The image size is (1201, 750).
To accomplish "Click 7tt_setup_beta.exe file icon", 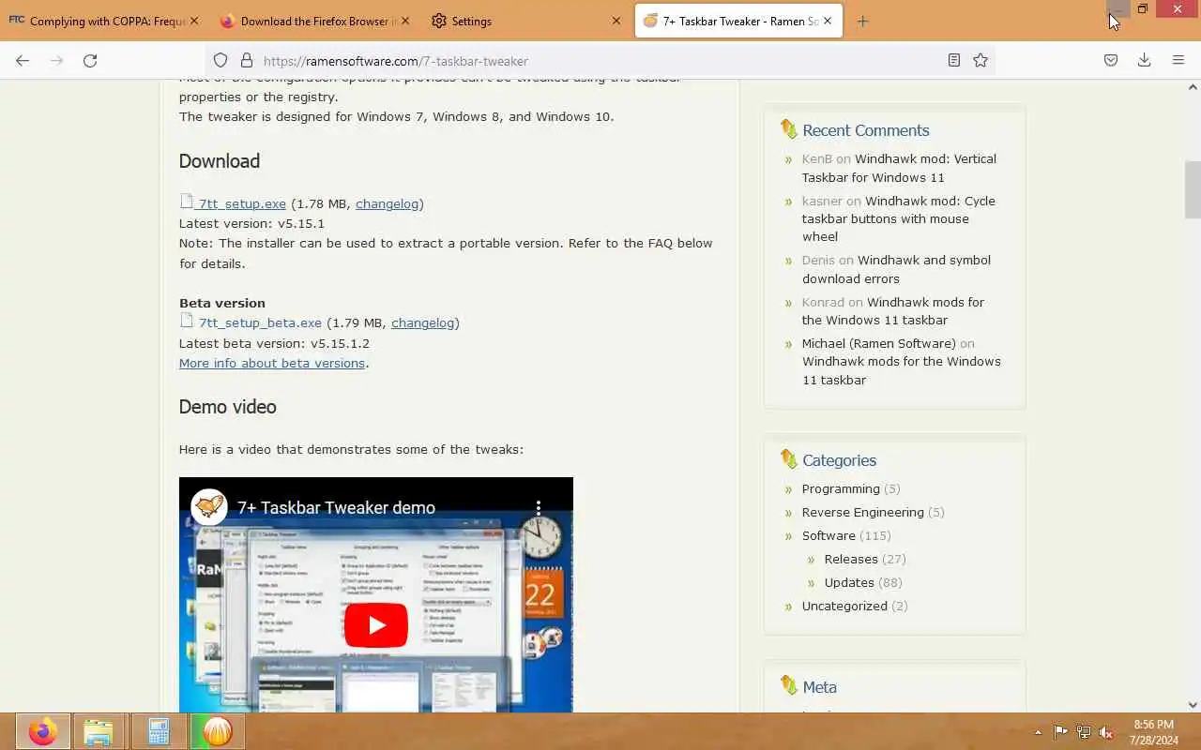I will coord(187,322).
